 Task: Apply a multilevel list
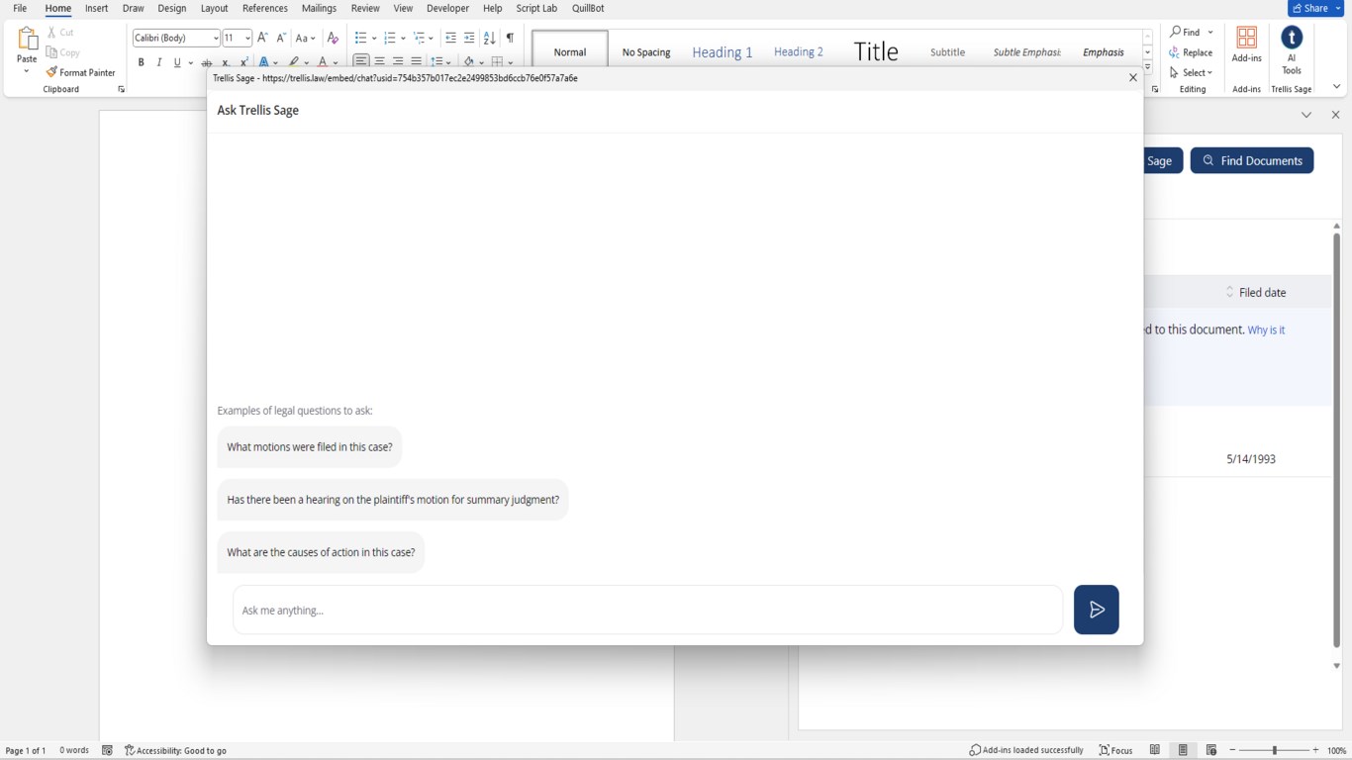(x=420, y=38)
